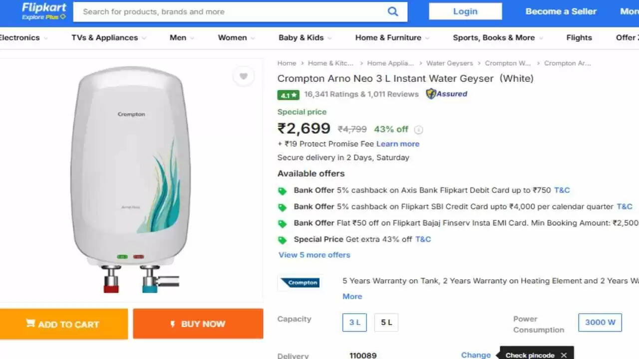The width and height of the screenshot is (639, 359).
Task: Close the Check pincode tooltip
Action: [564, 355]
